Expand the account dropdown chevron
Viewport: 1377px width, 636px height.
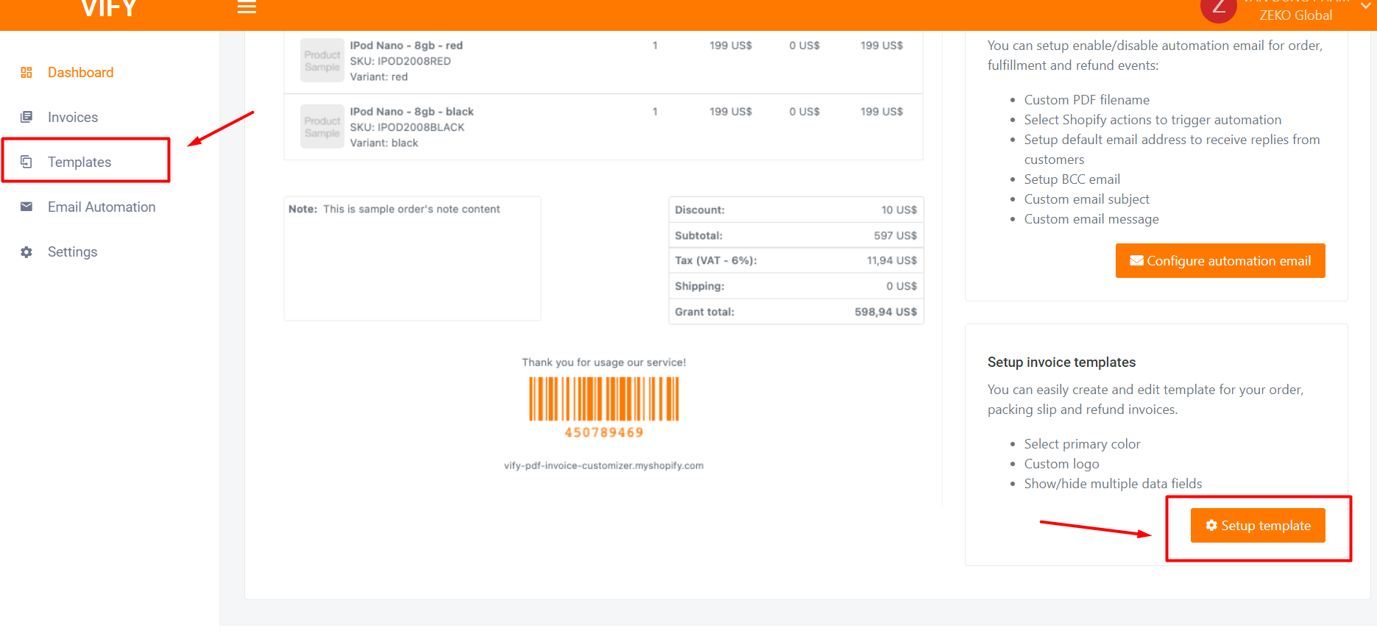pos(1365,7)
